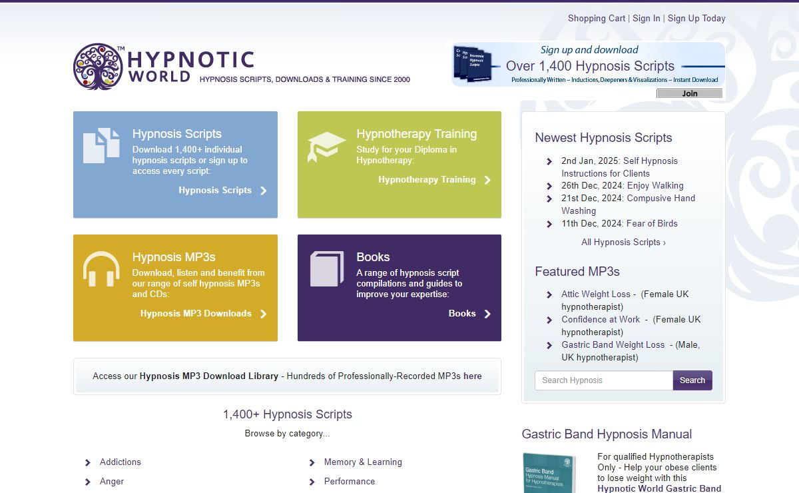Click 'here' in the MP3 Download Library notice
The image size is (799, 493).
[x=473, y=376]
